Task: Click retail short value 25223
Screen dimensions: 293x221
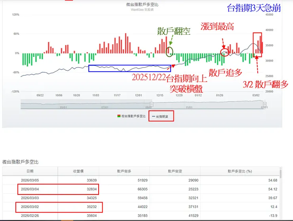Action: pyautogui.click(x=193, y=189)
